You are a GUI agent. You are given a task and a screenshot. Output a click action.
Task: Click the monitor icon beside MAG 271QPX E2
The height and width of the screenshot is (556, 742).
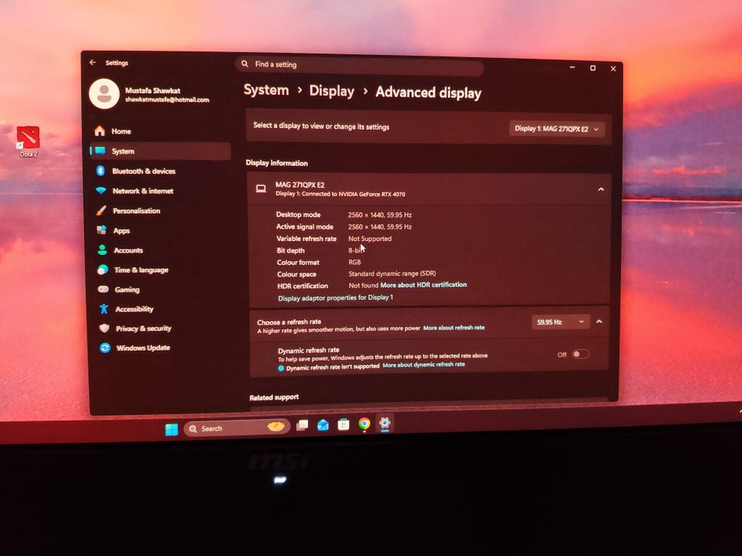pos(260,188)
